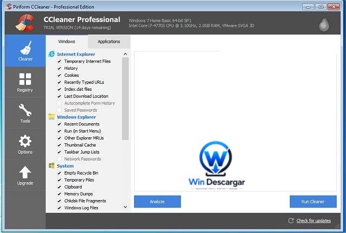Open the Check for updates link
This screenshot has width=346, height=233.
pos(314,221)
